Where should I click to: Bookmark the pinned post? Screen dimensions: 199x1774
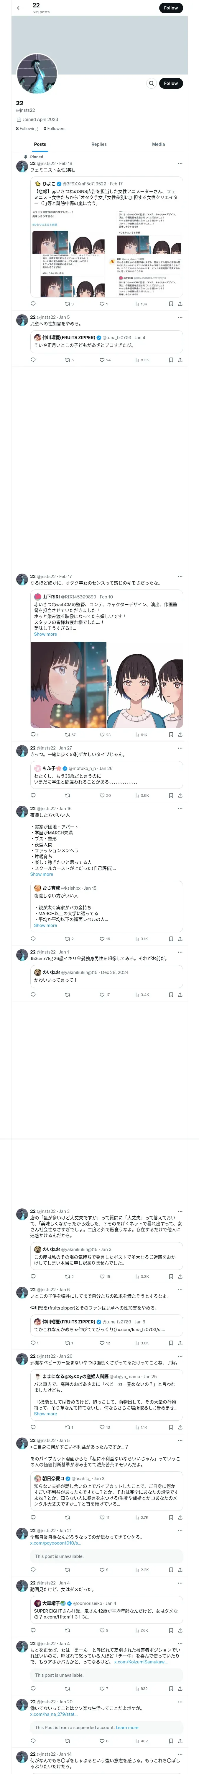(171, 304)
